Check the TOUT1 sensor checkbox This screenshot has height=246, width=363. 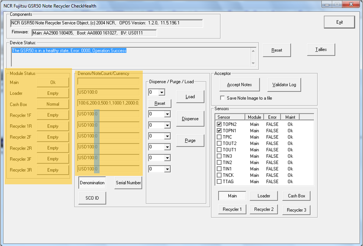pos(219,150)
